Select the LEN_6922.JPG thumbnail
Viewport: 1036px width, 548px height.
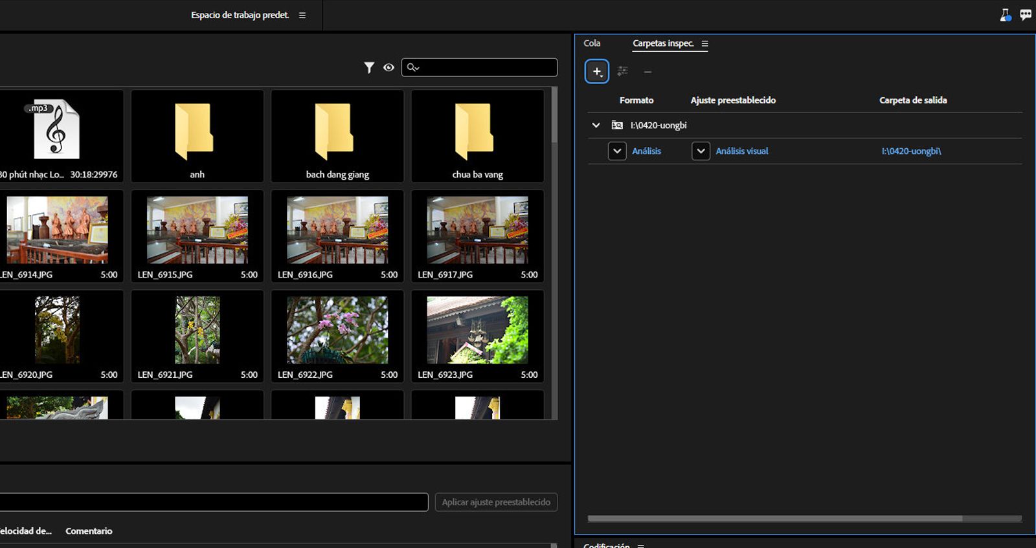[x=337, y=330]
